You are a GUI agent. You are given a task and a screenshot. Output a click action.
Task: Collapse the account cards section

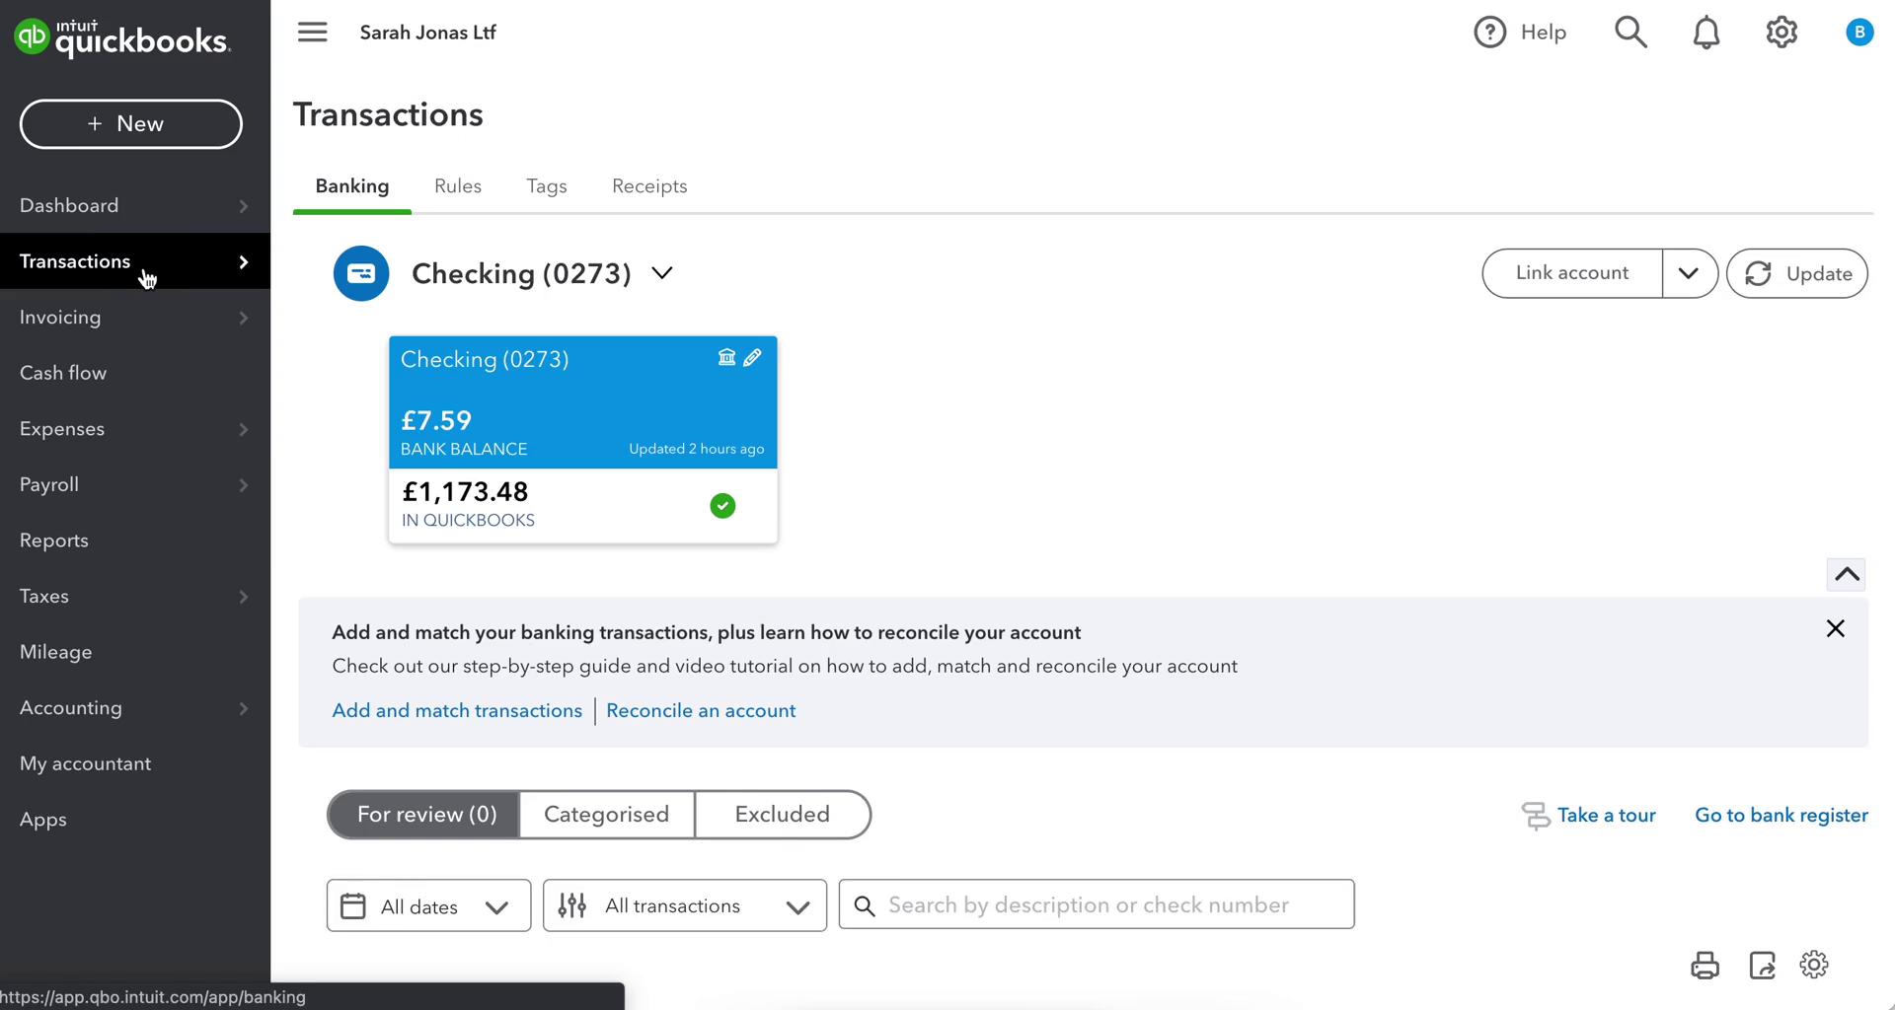[x=1847, y=574]
